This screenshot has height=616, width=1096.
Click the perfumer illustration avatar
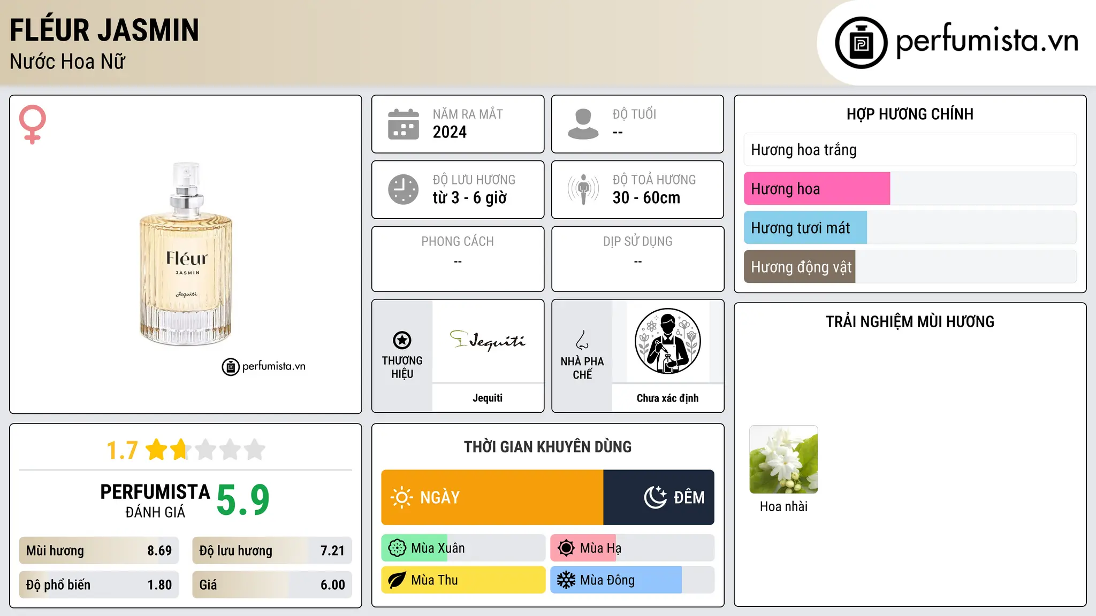pyautogui.click(x=667, y=341)
